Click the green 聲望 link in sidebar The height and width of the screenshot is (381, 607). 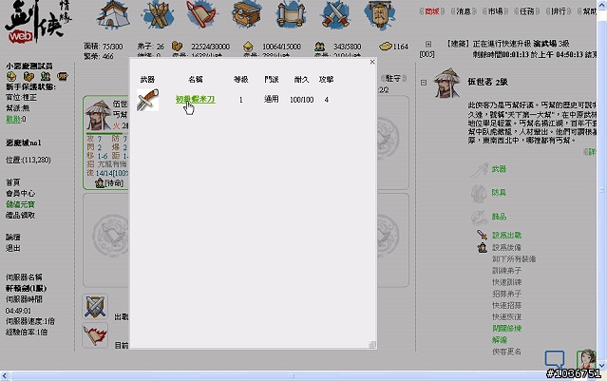12,119
